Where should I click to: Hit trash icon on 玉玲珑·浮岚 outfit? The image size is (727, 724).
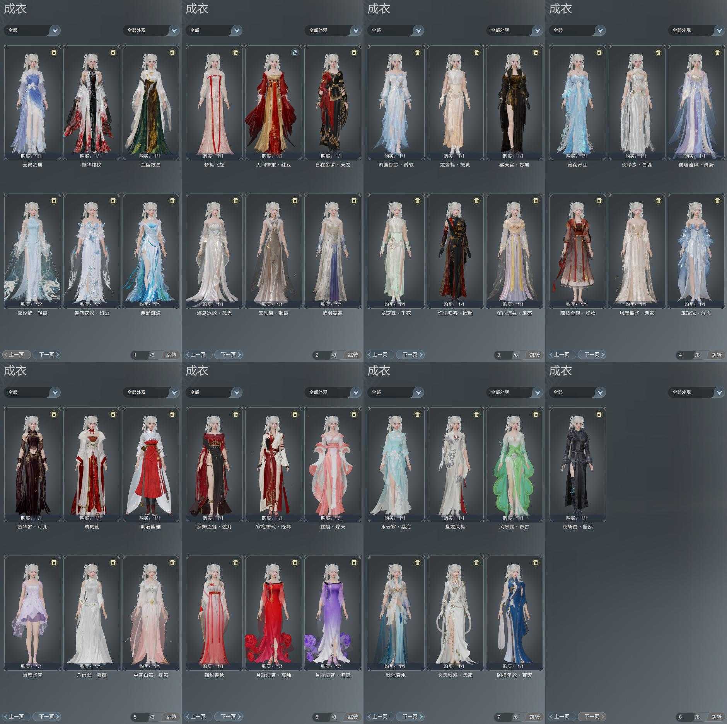(x=717, y=201)
